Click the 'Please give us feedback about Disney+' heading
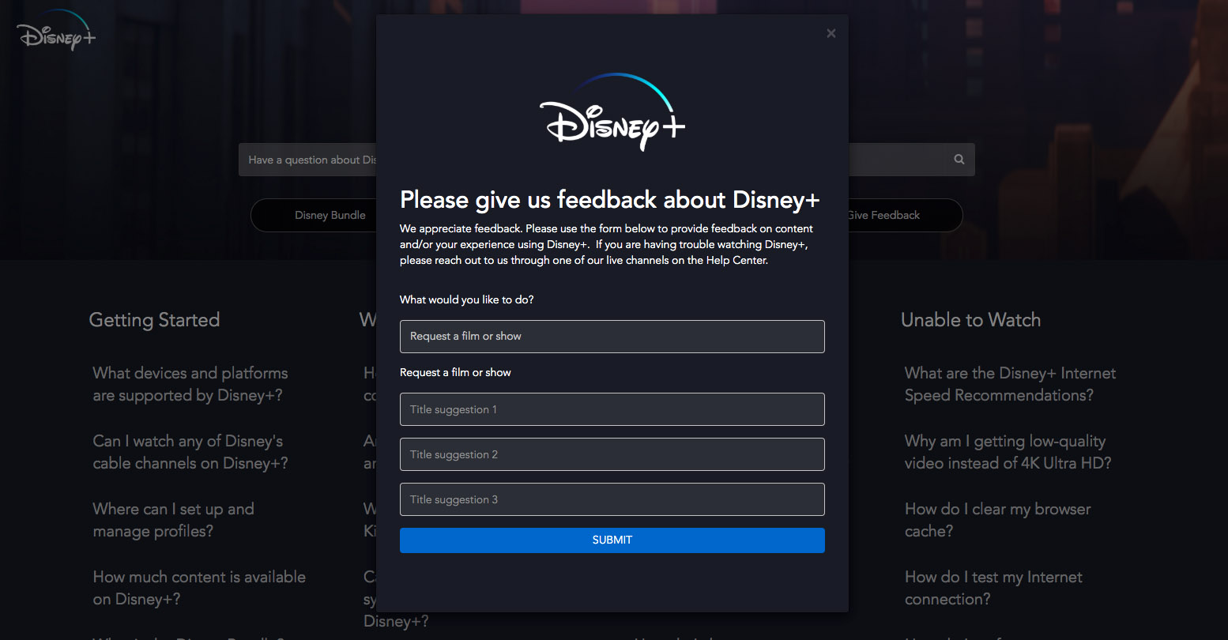Screen dimensions: 1228x640 pyautogui.click(x=610, y=200)
